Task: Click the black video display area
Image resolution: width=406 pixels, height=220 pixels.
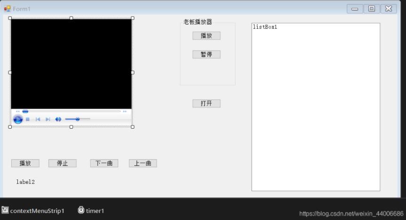Action: coord(71,64)
